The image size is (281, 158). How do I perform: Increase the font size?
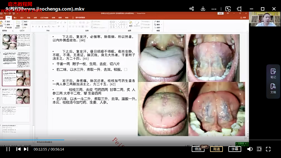tap(58, 22)
